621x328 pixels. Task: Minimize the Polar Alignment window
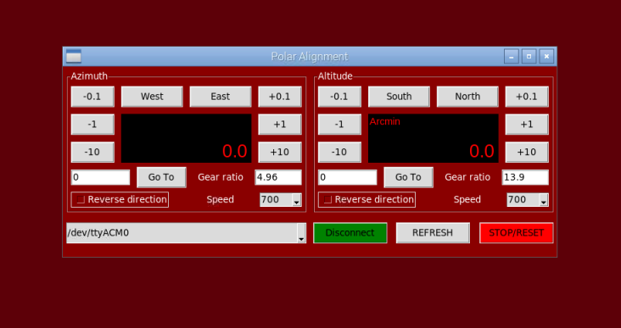(512, 57)
